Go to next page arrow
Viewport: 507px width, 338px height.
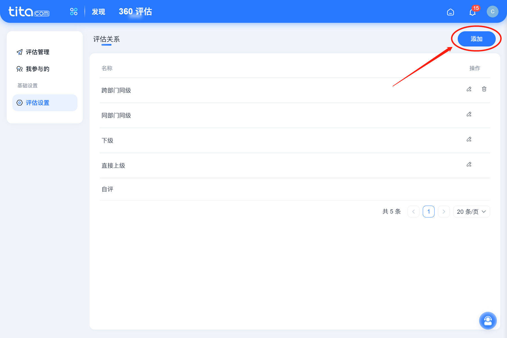(x=444, y=212)
